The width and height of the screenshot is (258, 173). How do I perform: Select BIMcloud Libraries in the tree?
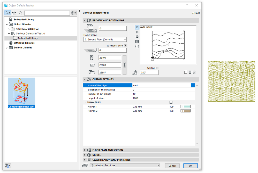(x=24, y=43)
